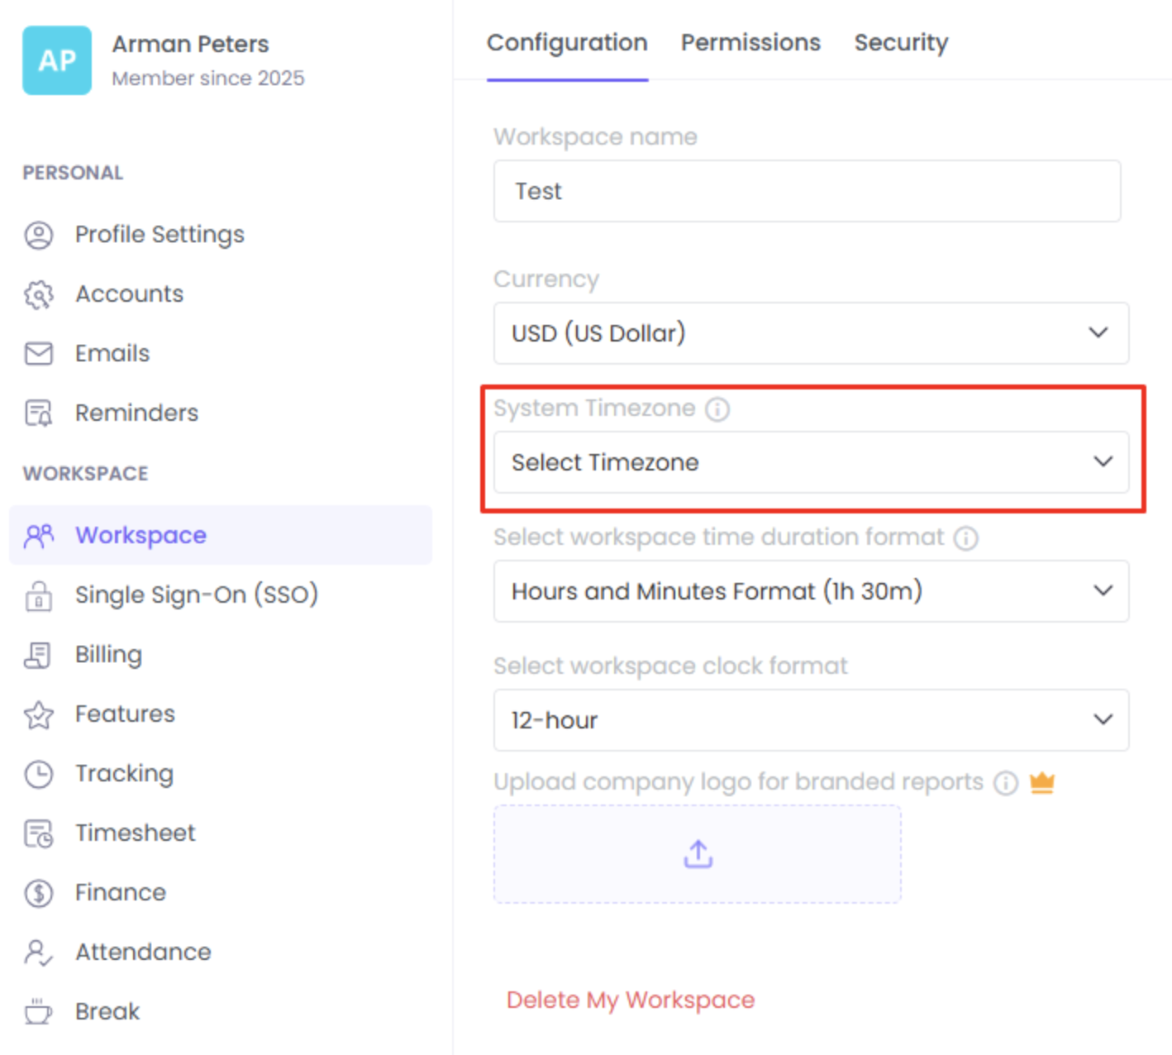Click the Delete My Workspace link
Viewport: 1172px width, 1055px height.
pos(631,1000)
